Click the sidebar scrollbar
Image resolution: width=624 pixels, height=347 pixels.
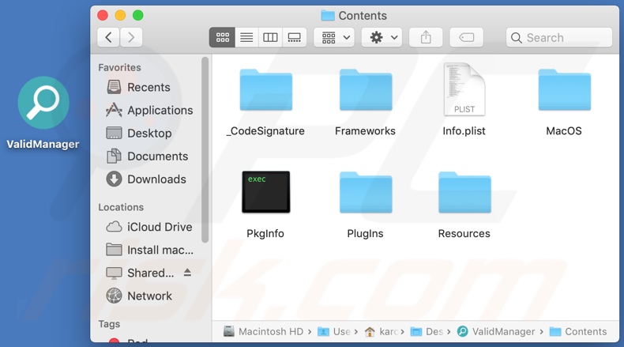point(205,149)
